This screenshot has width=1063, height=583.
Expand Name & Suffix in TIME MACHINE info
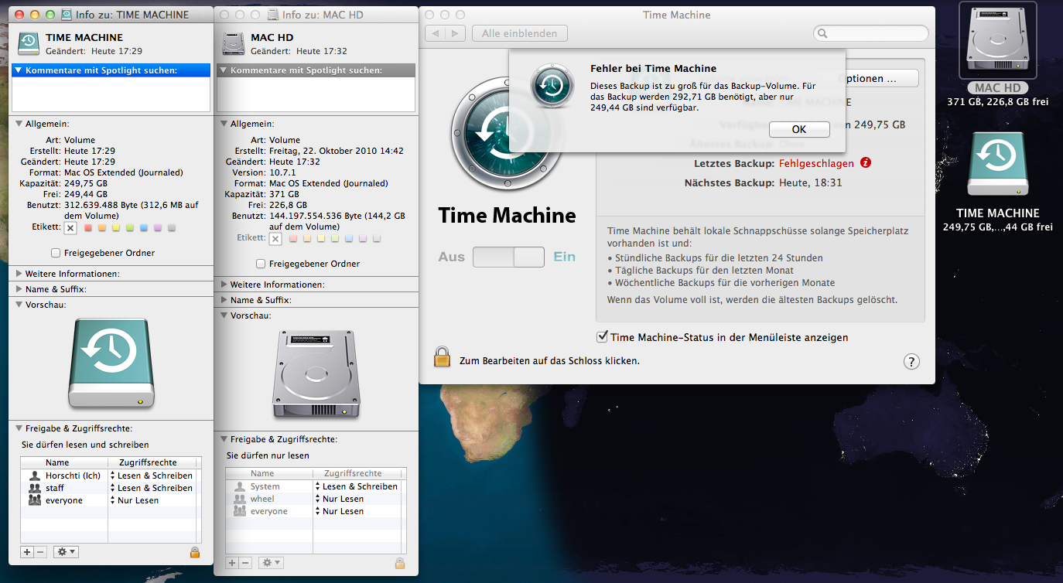[x=19, y=289]
